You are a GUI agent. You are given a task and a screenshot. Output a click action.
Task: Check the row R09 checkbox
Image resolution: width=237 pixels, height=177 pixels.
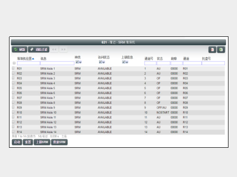pyautogui.click(x=13, y=107)
